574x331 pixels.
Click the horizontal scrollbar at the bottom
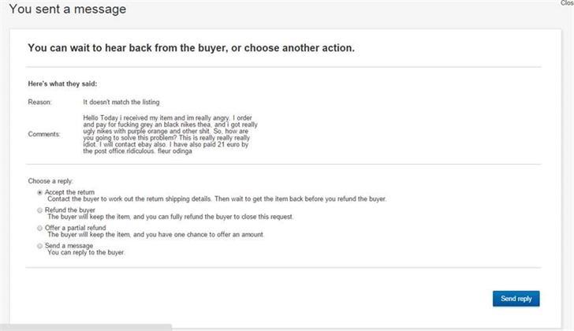[x=86, y=327]
